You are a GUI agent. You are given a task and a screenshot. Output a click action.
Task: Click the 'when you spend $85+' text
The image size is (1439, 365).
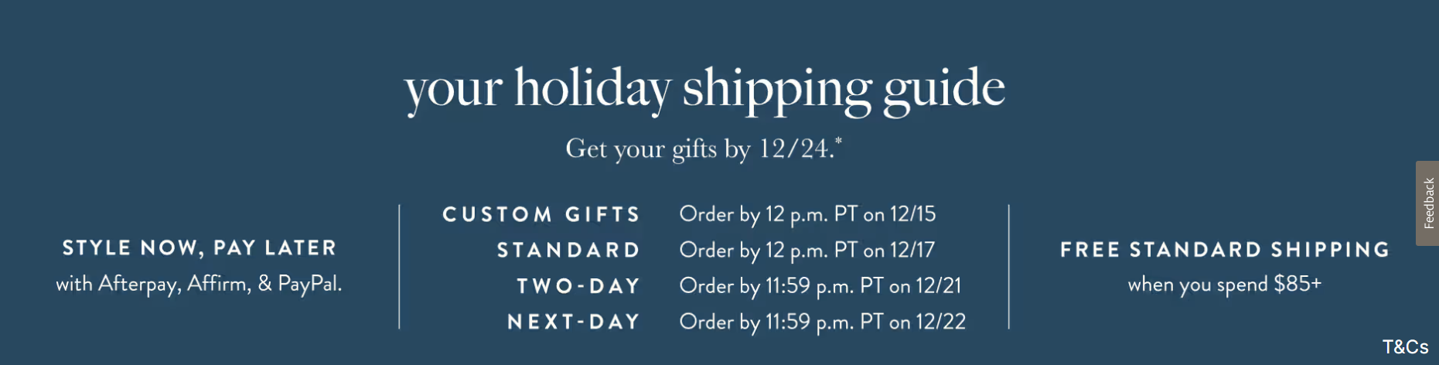[x=1225, y=285]
